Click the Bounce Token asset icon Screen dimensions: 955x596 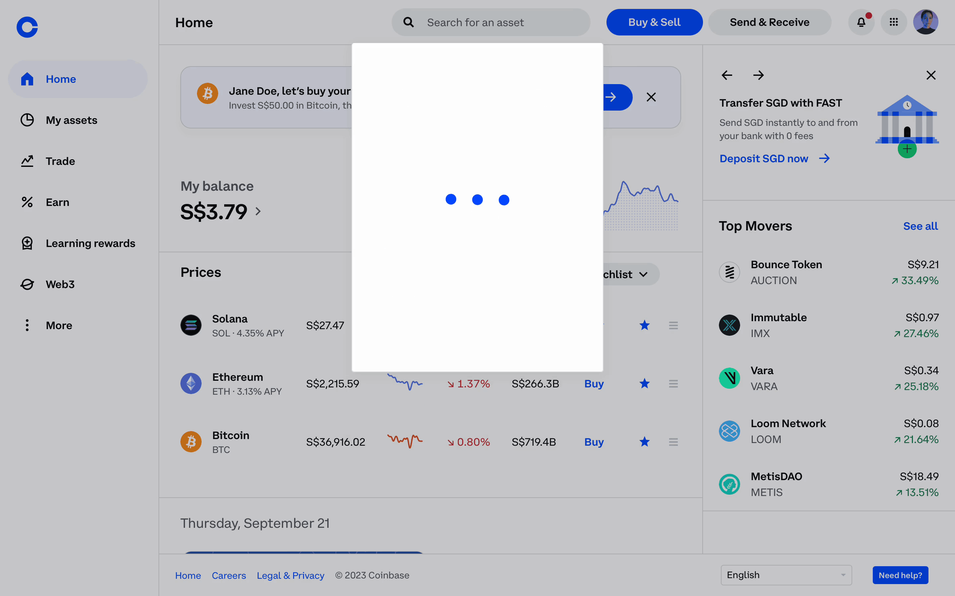pos(729,273)
